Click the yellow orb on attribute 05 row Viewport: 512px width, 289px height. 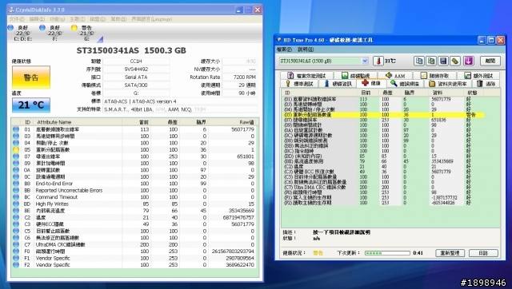(16, 149)
